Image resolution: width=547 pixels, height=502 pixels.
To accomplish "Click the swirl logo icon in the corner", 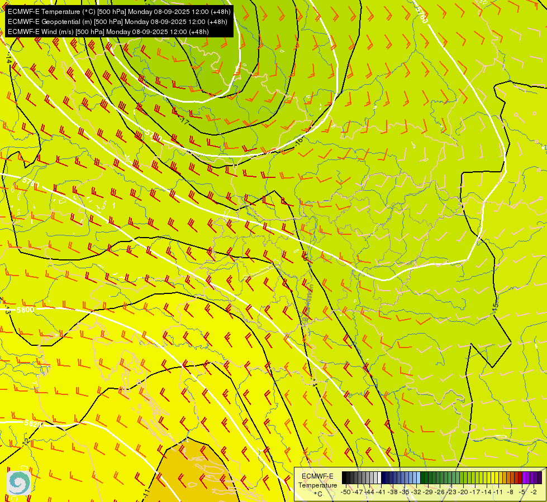I will pos(19,483).
